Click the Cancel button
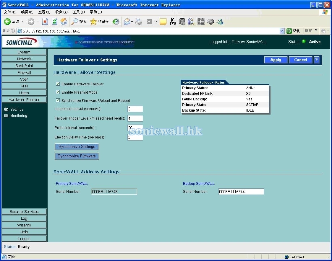The height and width of the screenshot is (261, 332). click(300, 60)
